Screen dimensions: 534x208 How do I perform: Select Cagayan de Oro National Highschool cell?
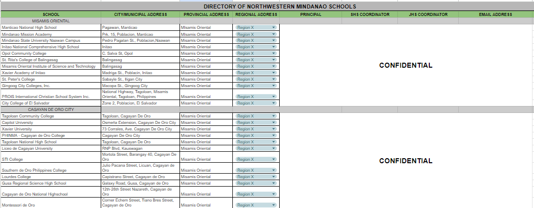tap(51, 192)
